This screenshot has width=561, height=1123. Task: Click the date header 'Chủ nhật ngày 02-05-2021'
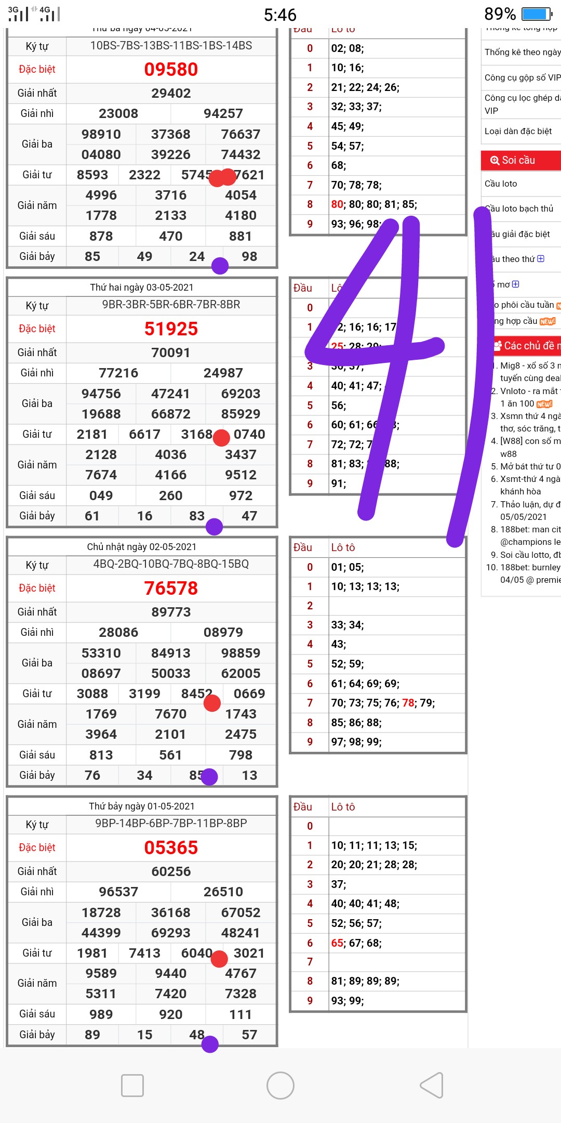[142, 547]
